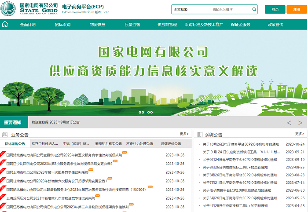Click date 2023-10-24 in 系统公告

point(295,144)
